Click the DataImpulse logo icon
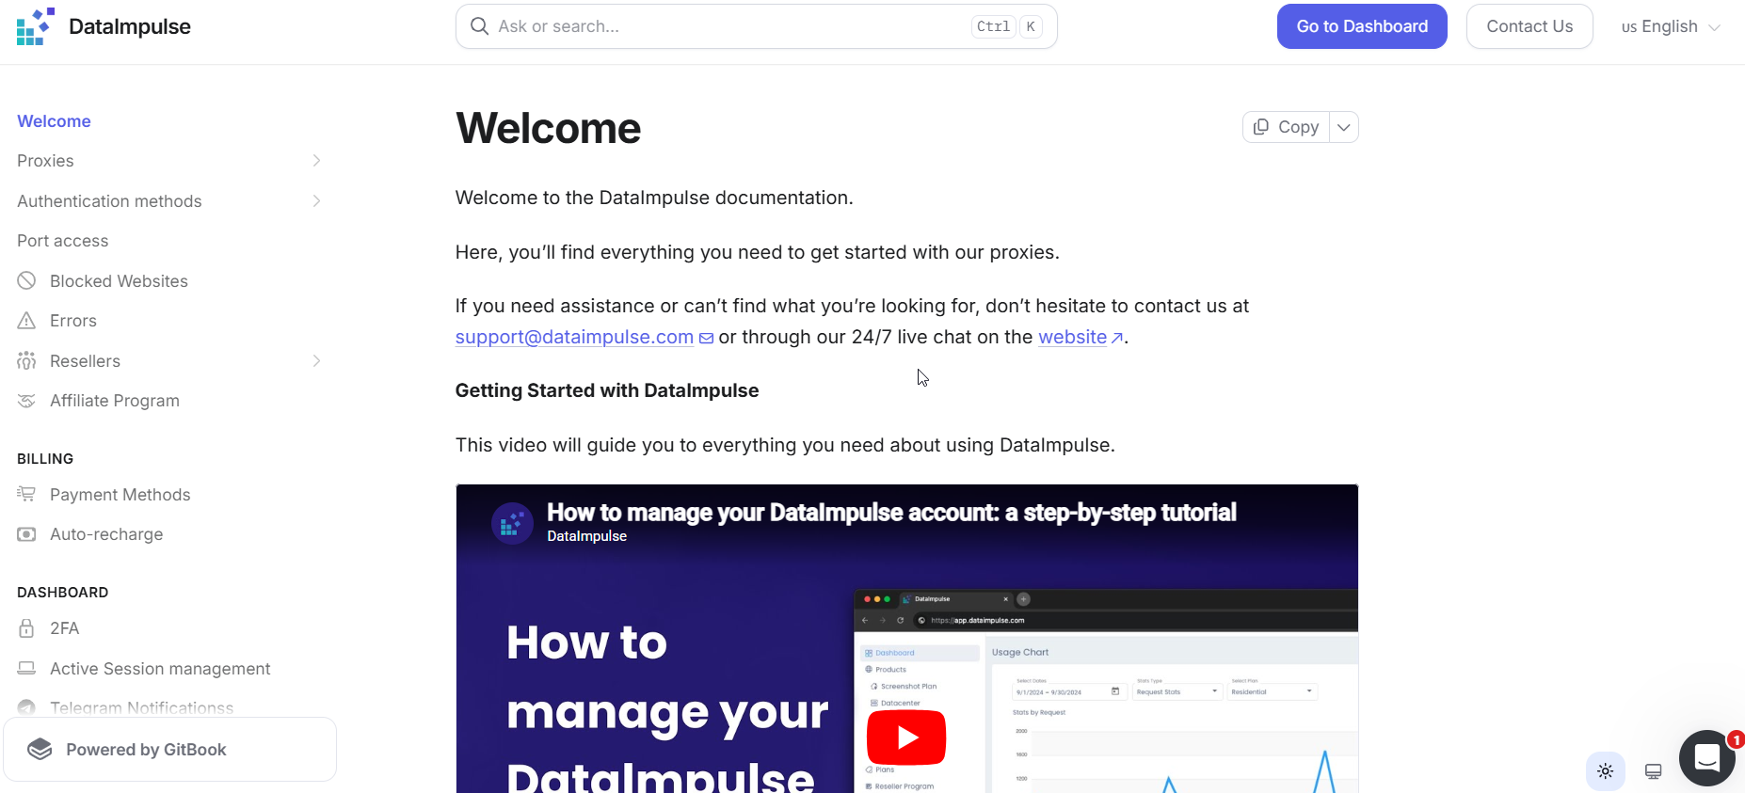The height and width of the screenshot is (793, 1745). click(36, 26)
